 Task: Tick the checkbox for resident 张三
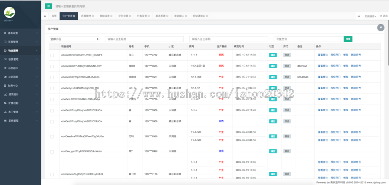click(x=52, y=55)
